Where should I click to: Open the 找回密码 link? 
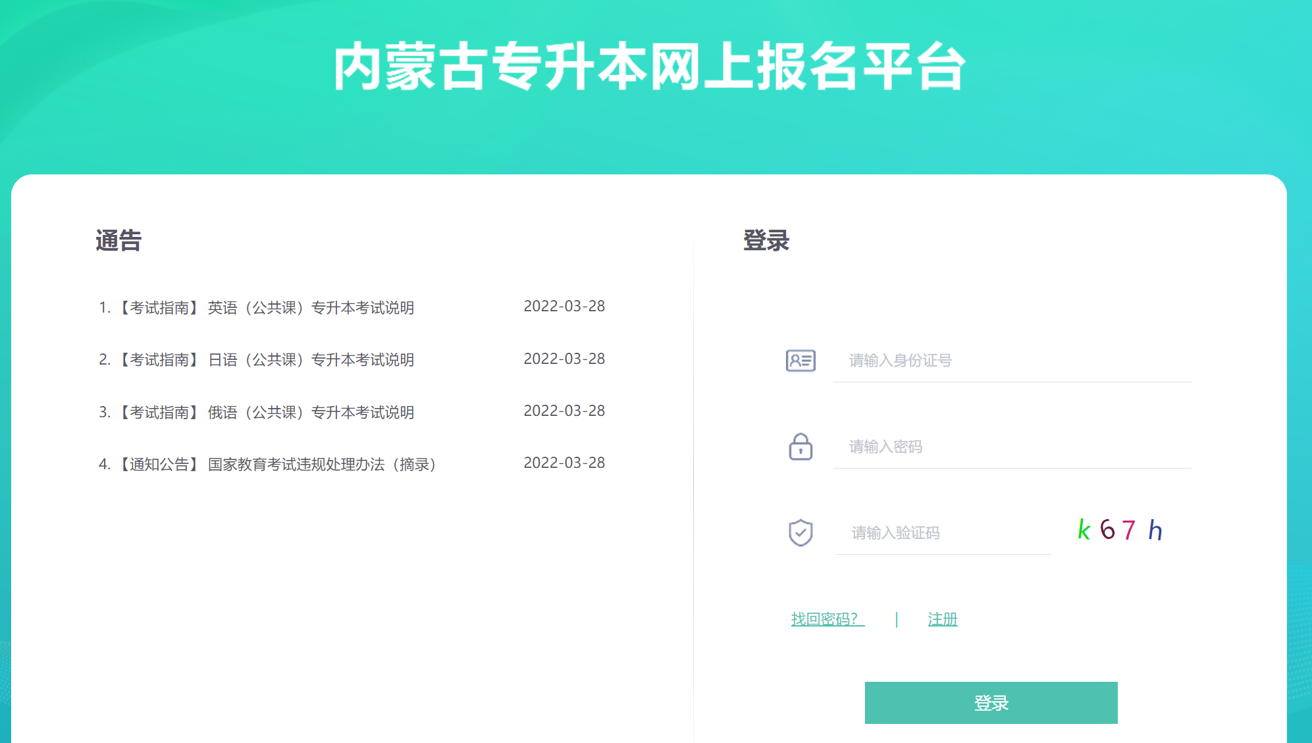[x=827, y=619]
